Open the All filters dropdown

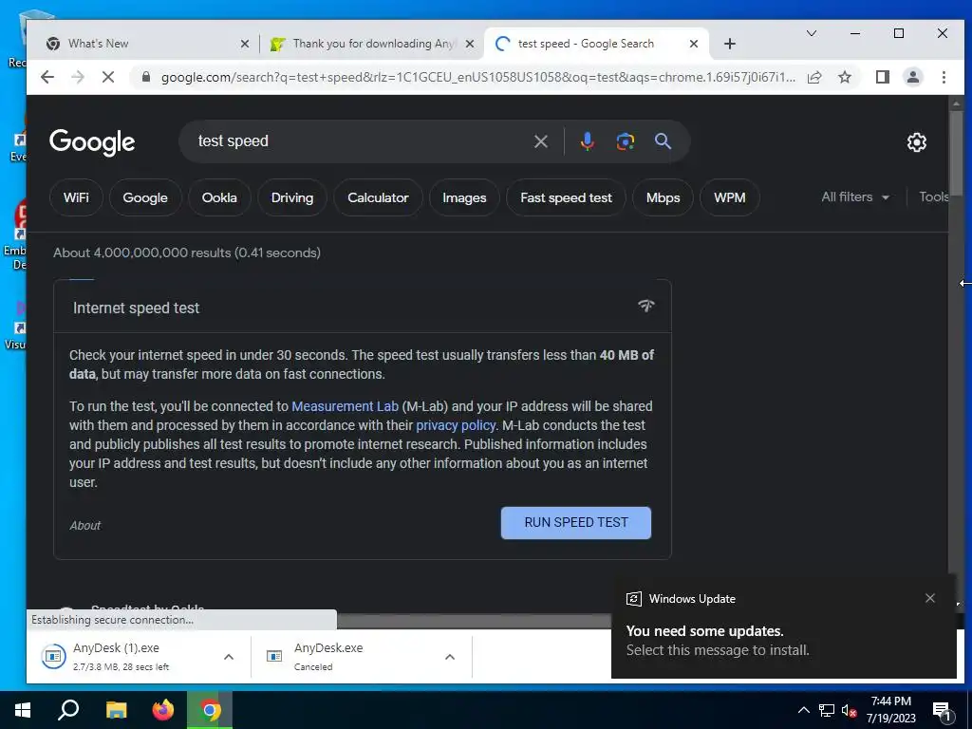pyautogui.click(x=855, y=197)
